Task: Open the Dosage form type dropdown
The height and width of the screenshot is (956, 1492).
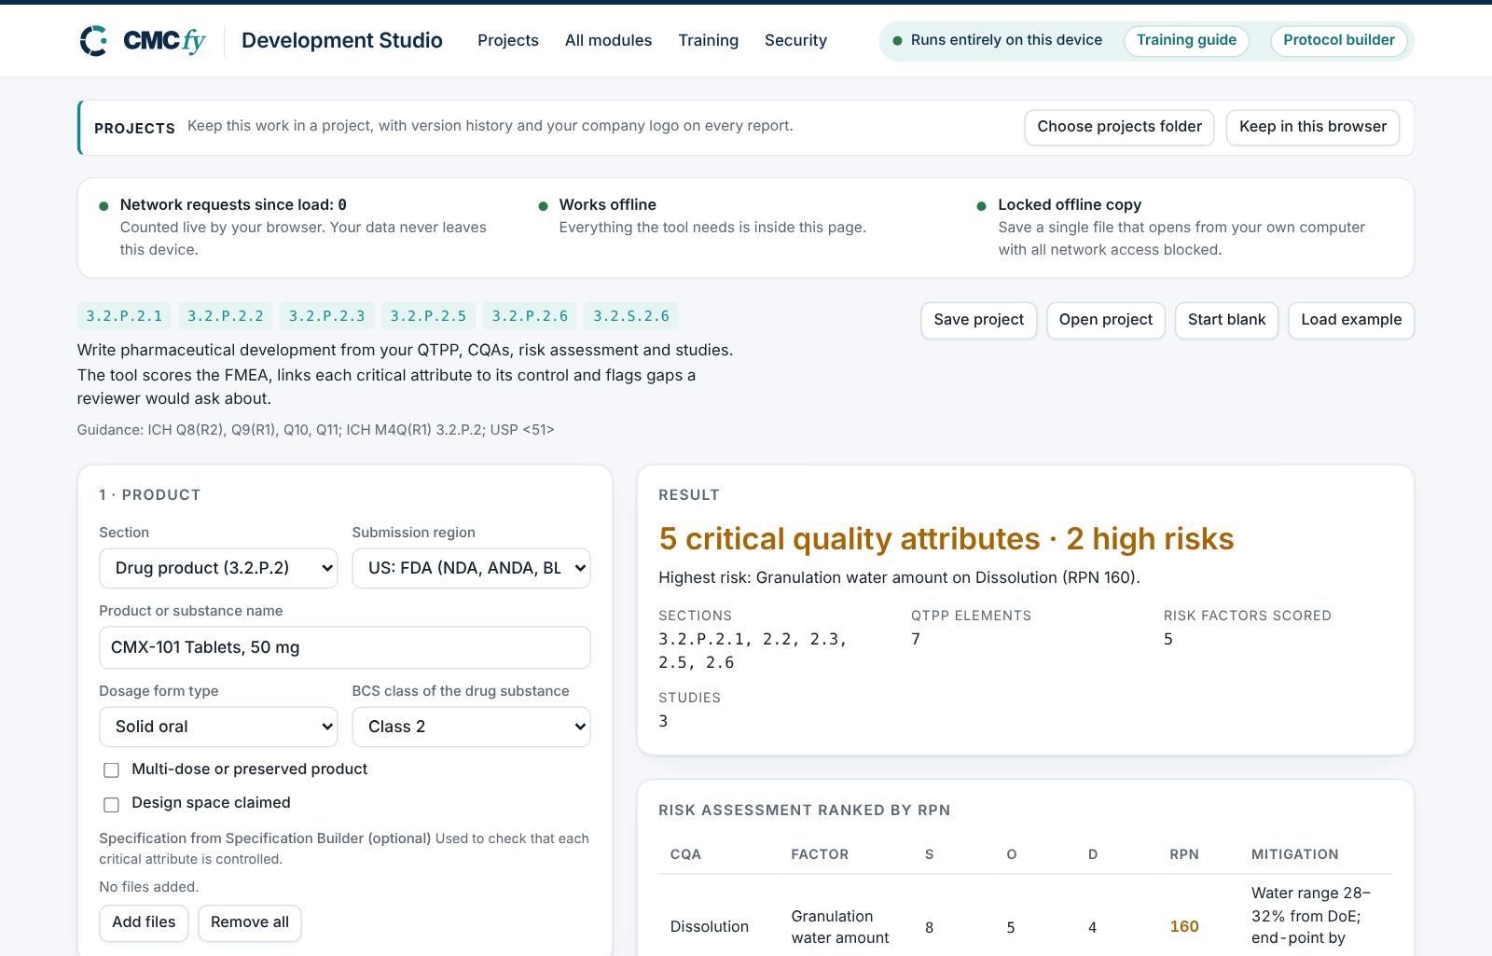Action: (x=218, y=727)
